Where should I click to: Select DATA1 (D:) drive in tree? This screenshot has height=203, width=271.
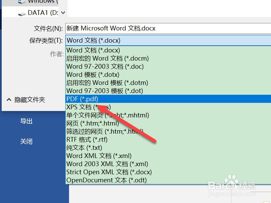pos(38,13)
